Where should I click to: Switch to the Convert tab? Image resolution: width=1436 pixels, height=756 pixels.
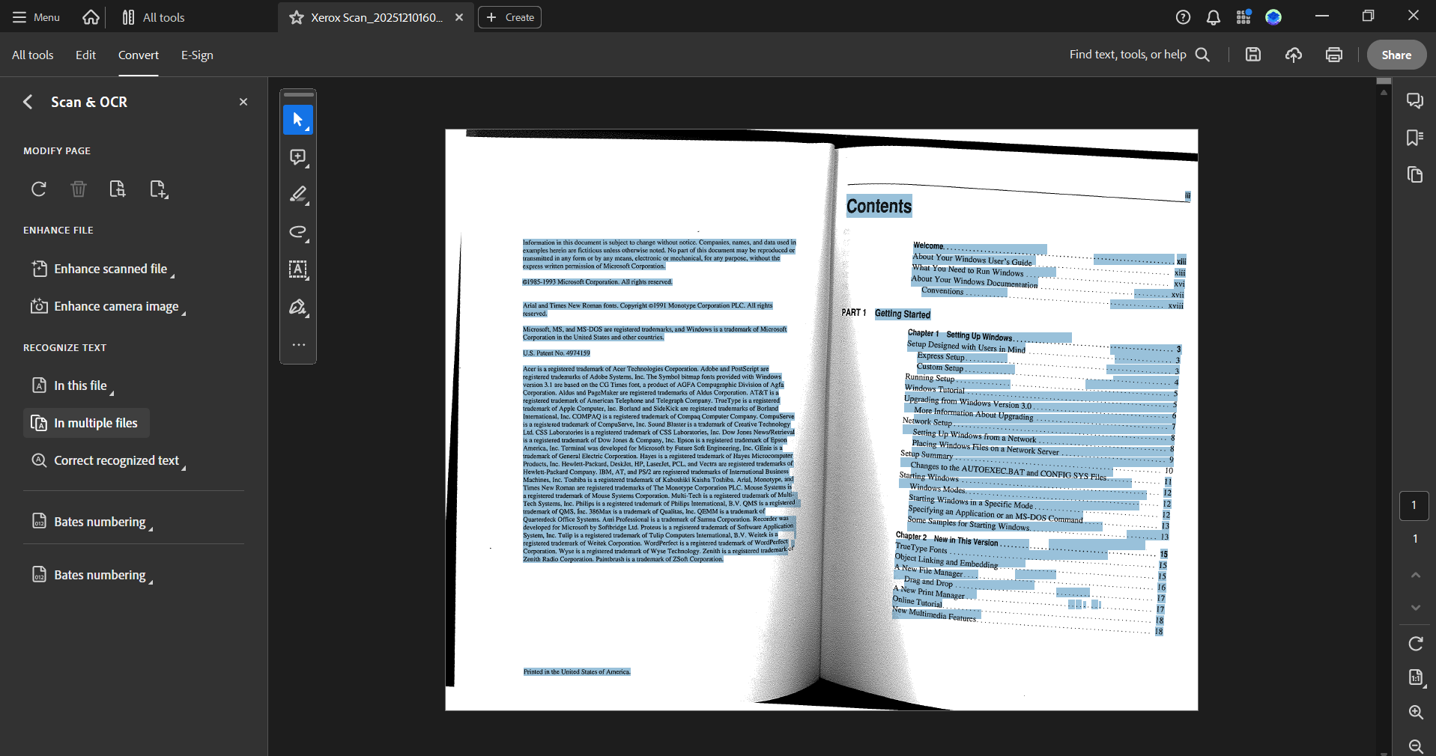pos(138,55)
